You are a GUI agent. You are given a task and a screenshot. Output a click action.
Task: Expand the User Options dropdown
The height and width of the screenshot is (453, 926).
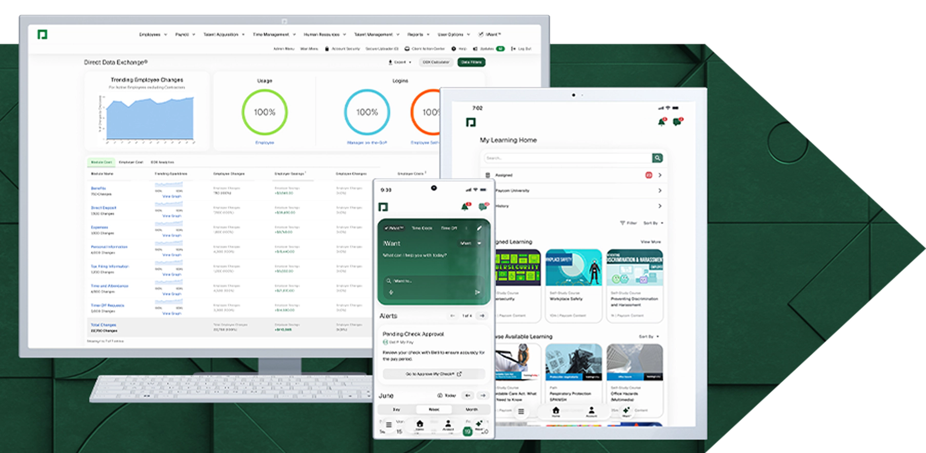click(454, 35)
